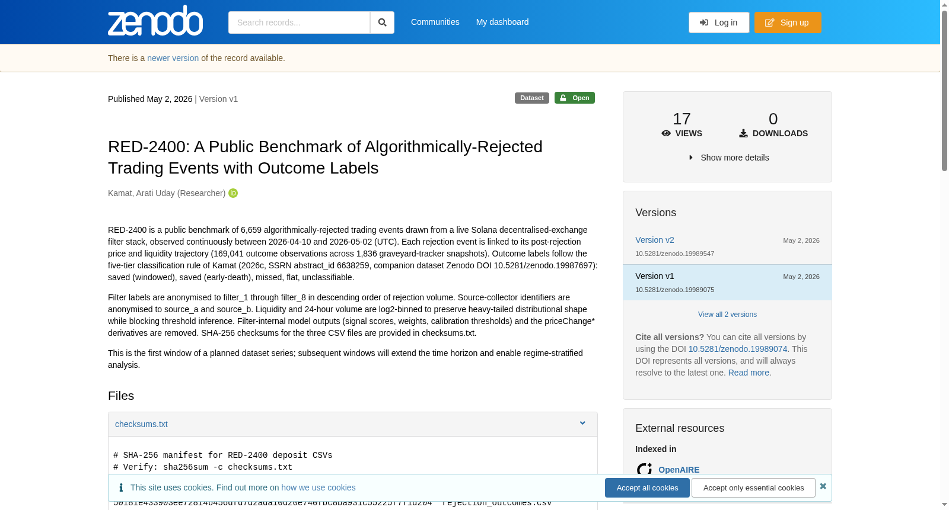Open the checksums.txt file link
This screenshot has width=949, height=510.
[141, 424]
